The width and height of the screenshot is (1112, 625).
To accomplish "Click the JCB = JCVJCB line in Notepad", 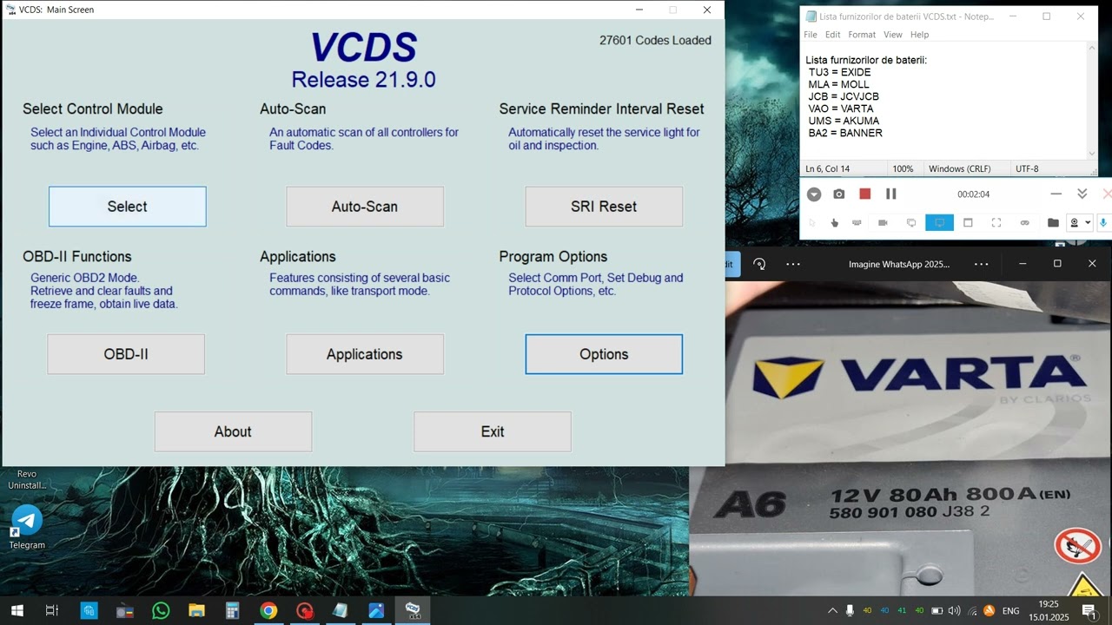I will coord(844,96).
